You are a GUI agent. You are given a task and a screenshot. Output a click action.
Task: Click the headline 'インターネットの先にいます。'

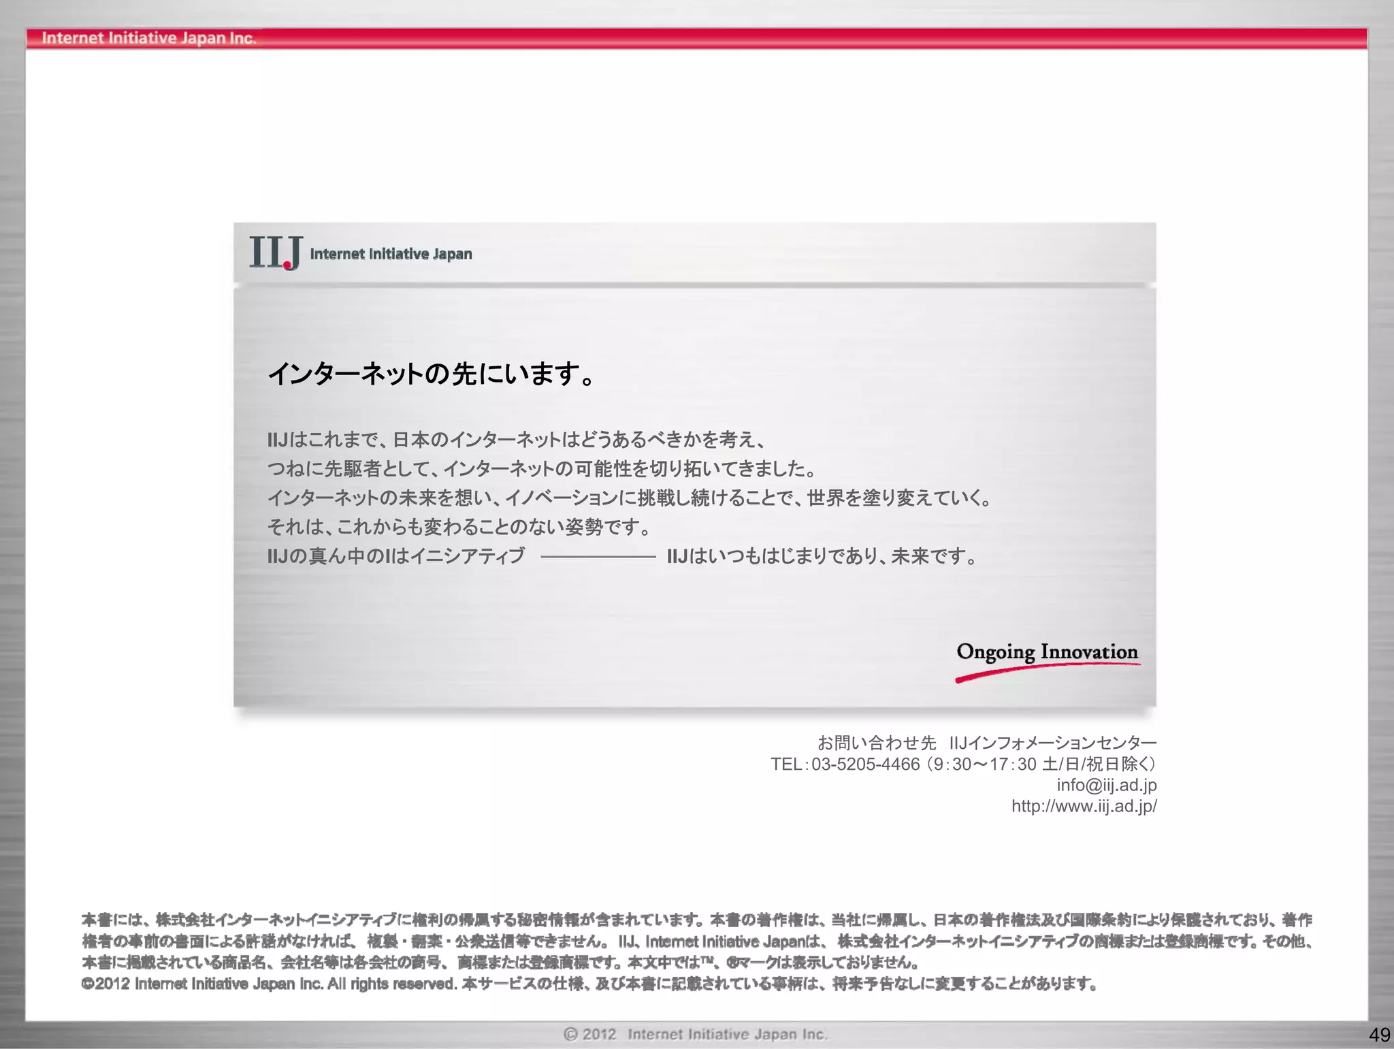432,374
